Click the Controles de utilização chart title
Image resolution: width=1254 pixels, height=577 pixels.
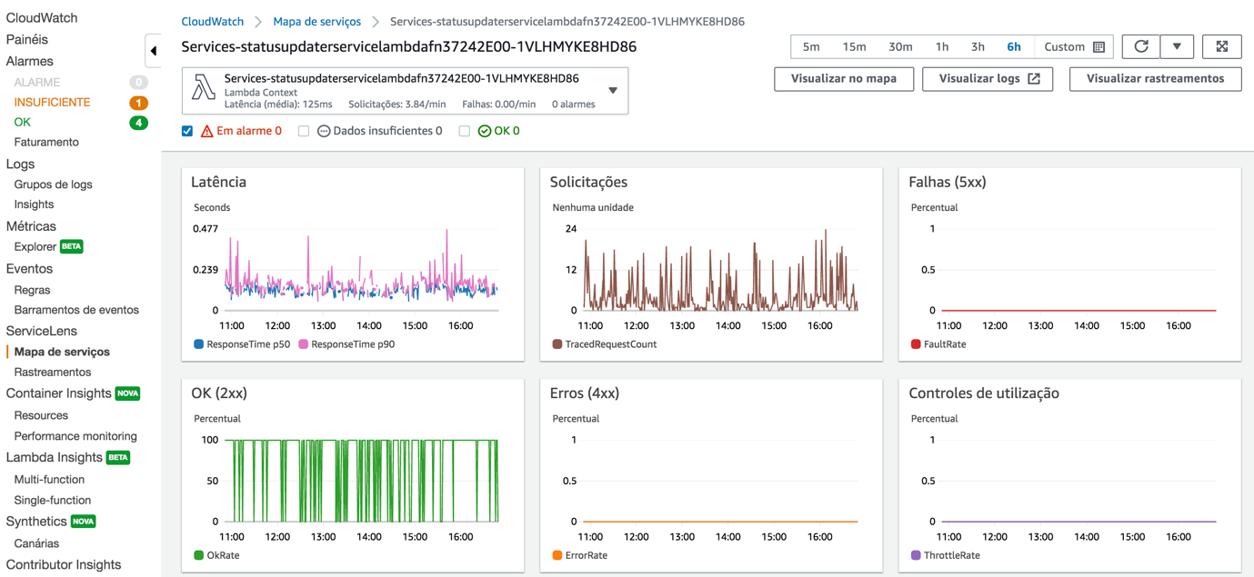click(x=984, y=393)
